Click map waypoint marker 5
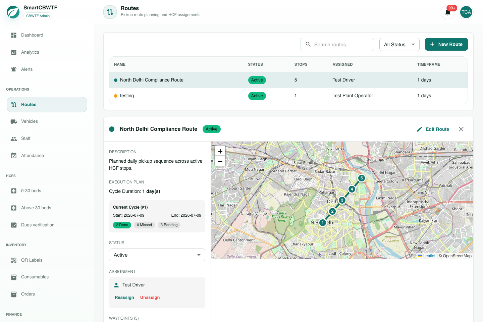The height and width of the screenshot is (322, 483). point(362,178)
